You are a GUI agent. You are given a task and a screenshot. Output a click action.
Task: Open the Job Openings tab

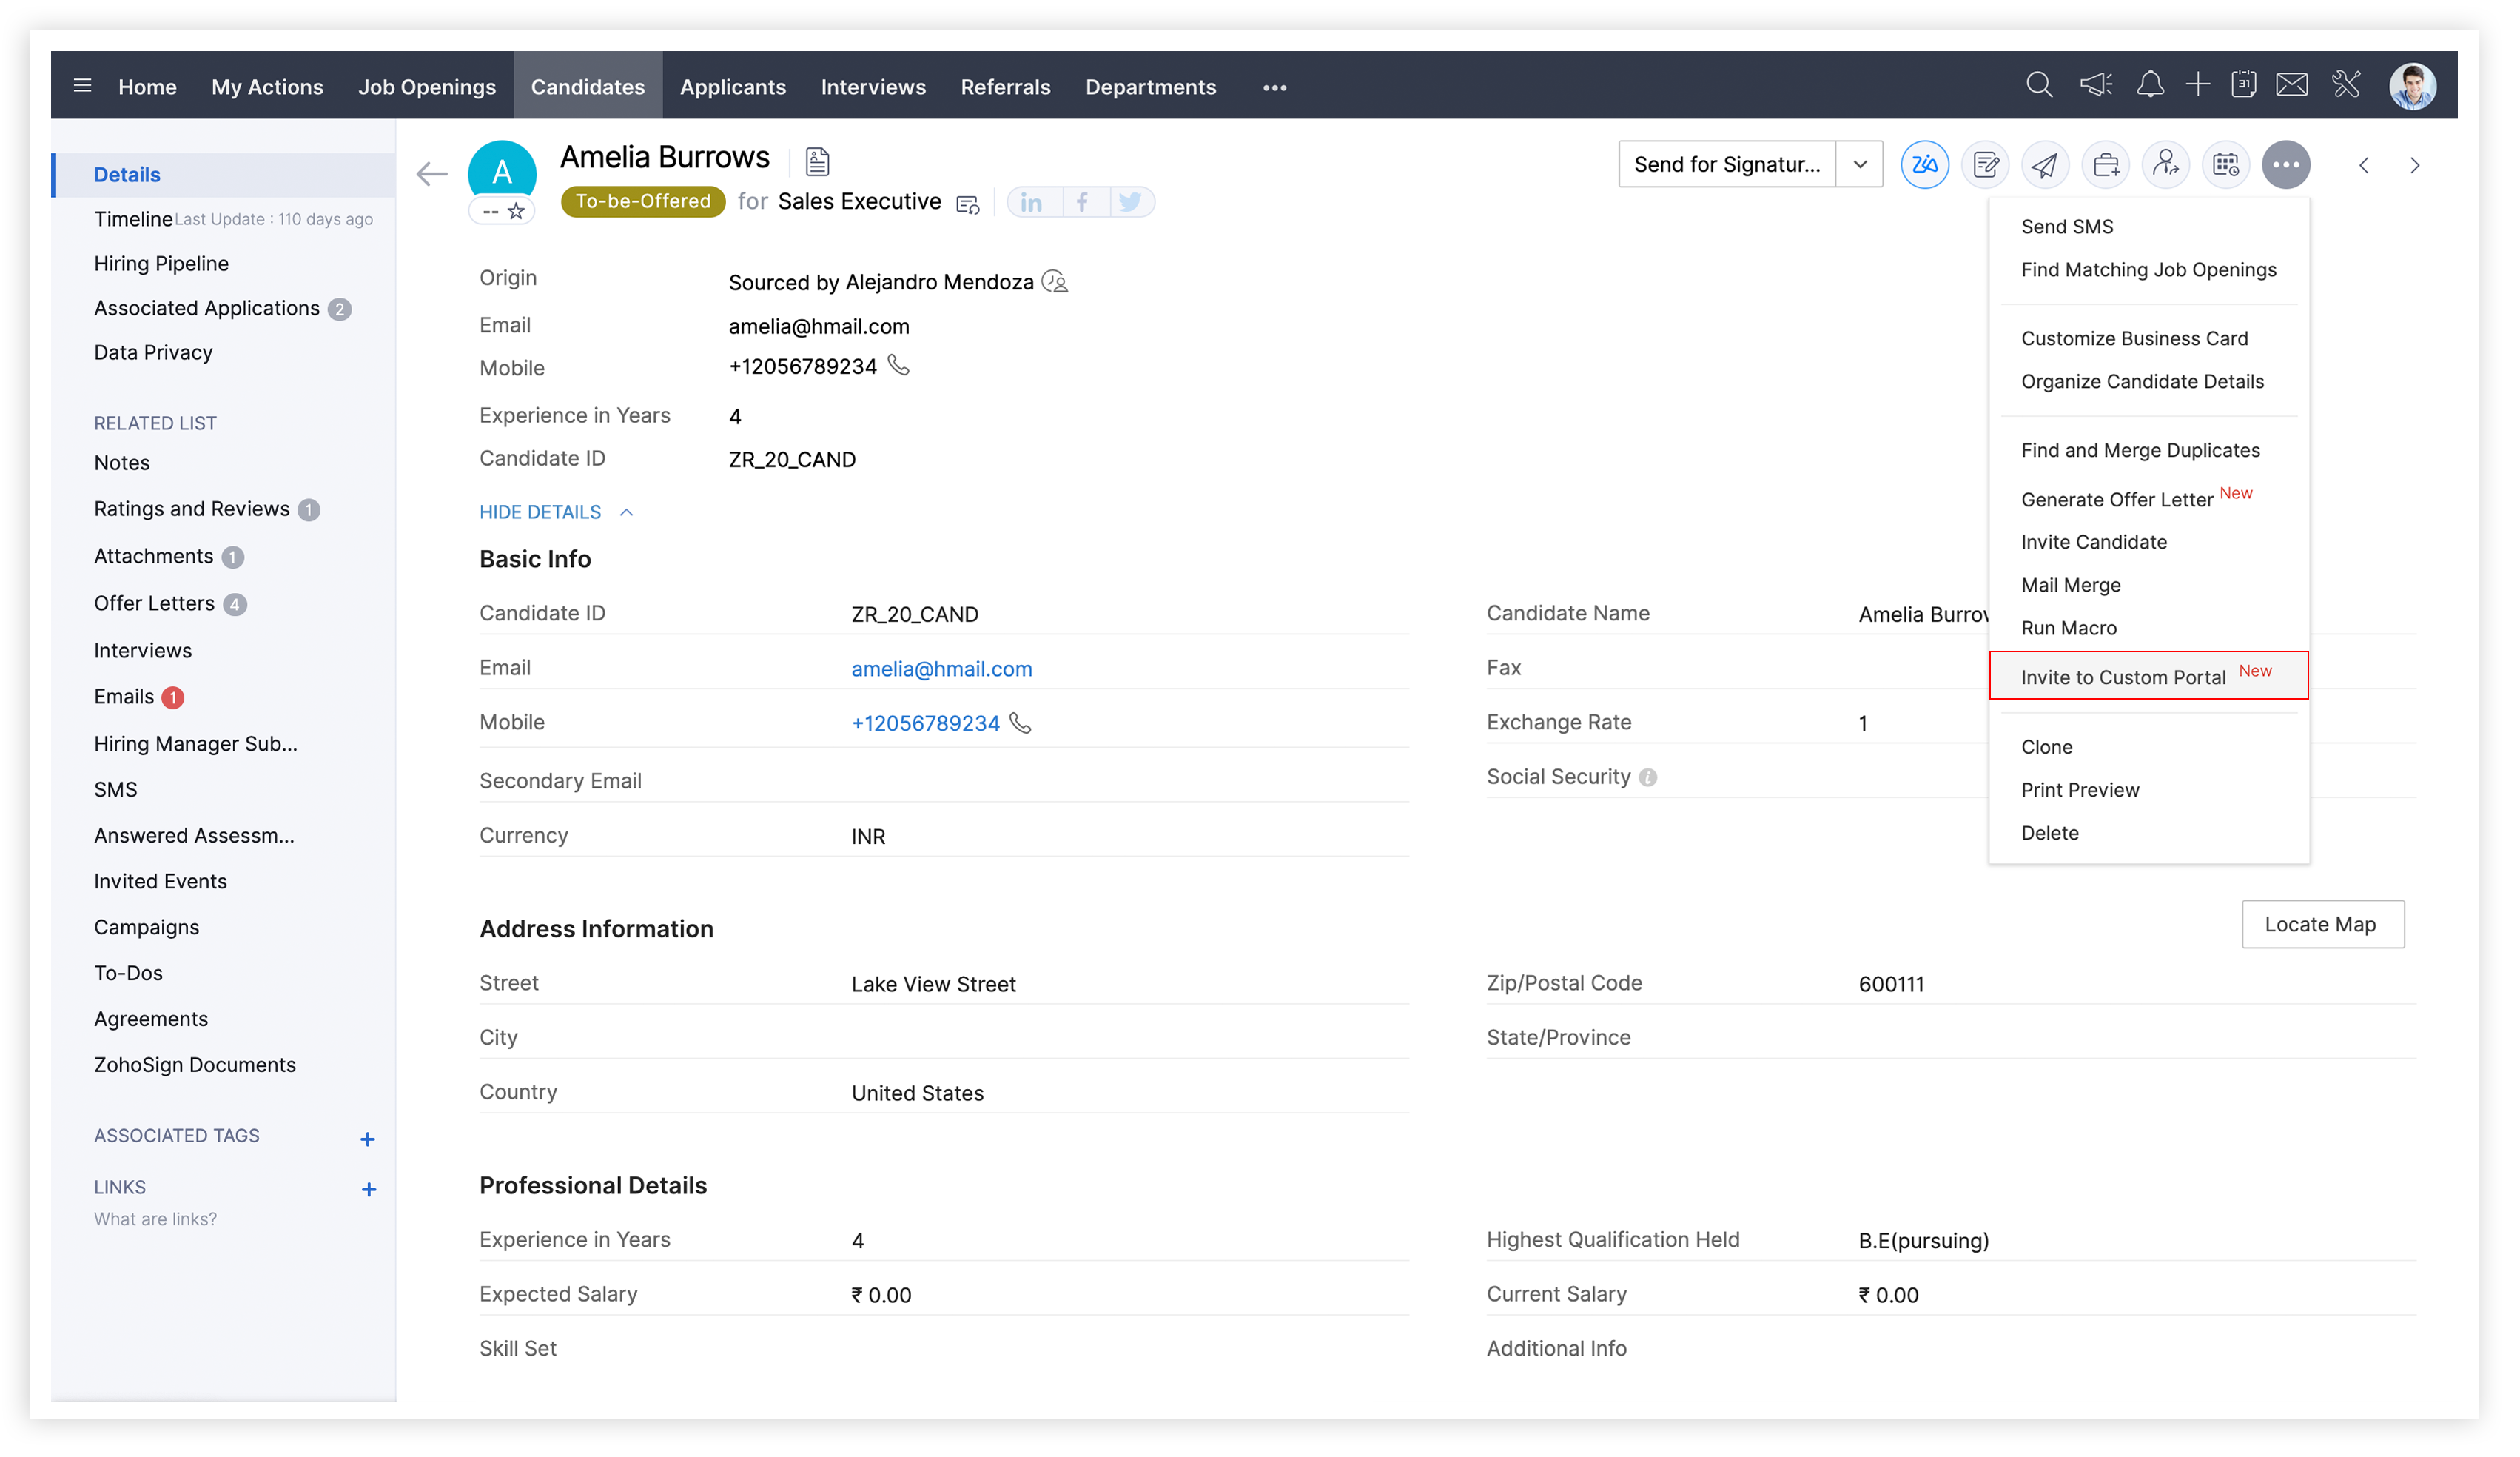click(x=428, y=87)
